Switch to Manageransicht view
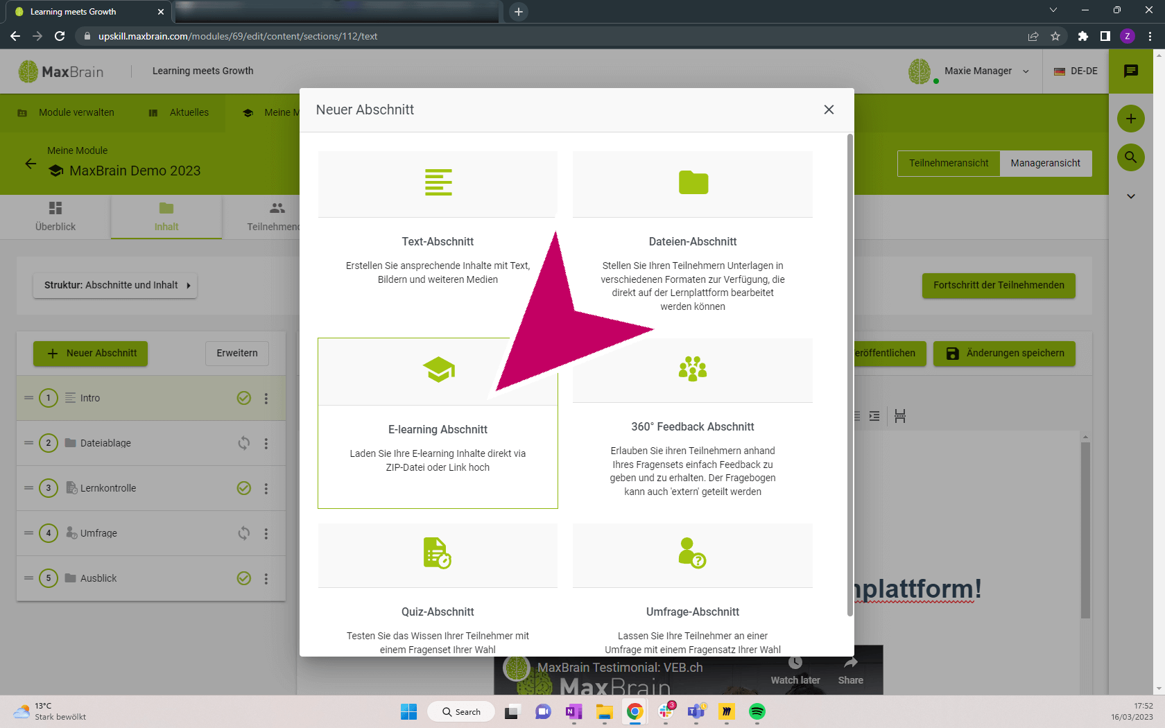The image size is (1165, 728). coord(1045,163)
